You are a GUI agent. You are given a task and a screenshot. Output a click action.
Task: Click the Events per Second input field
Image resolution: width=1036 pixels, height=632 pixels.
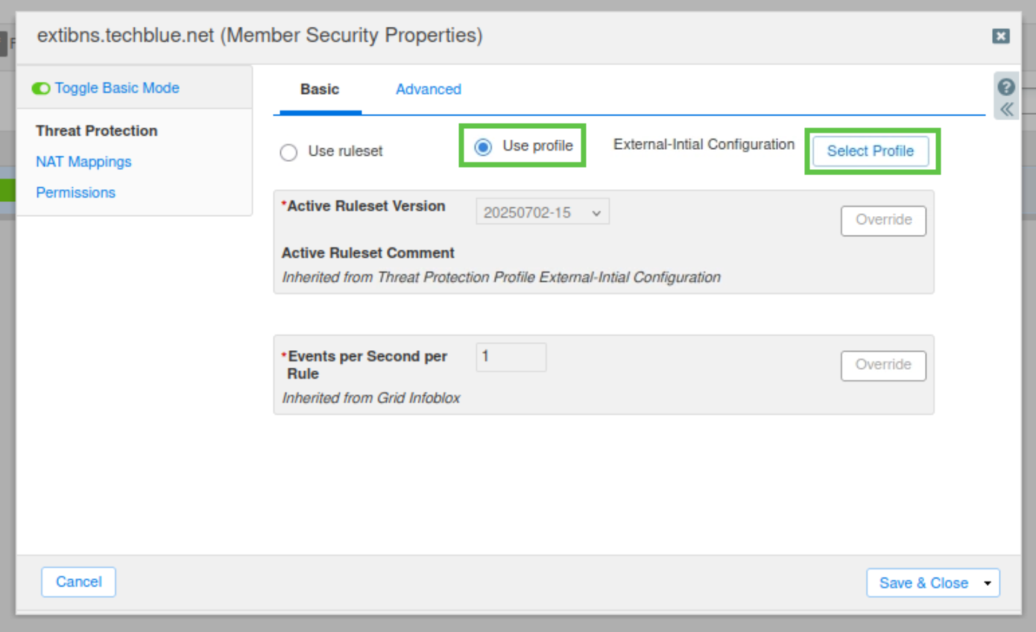[511, 357]
